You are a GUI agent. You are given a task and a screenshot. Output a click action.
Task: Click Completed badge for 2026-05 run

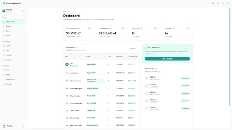point(185,86)
